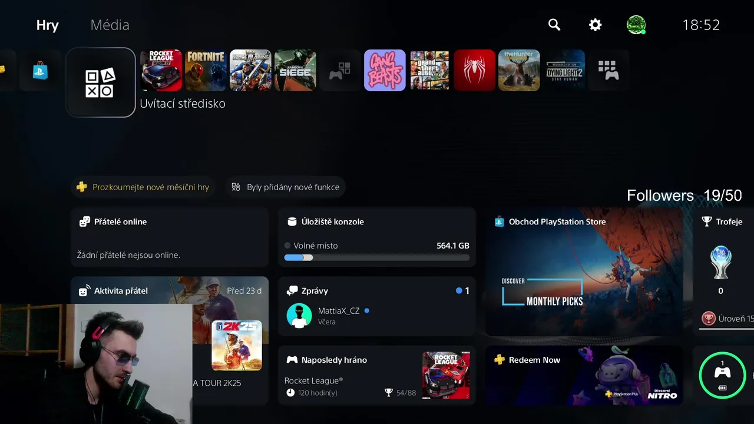Open the settings gear icon
Image resolution: width=754 pixels, height=424 pixels.
click(x=596, y=25)
